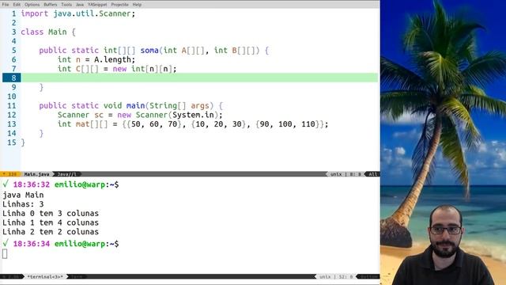Click the closing brace on line 15
This screenshot has width=506, height=285.
(23, 142)
